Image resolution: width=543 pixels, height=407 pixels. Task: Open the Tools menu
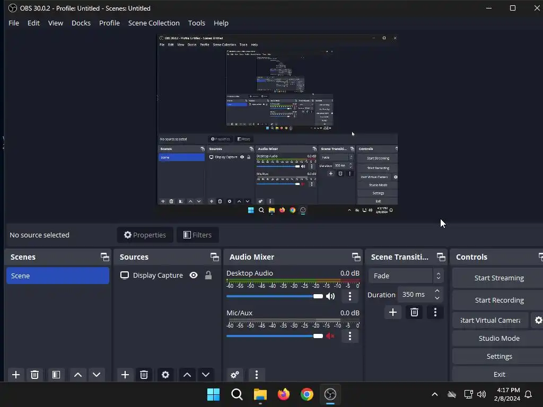coord(196,23)
